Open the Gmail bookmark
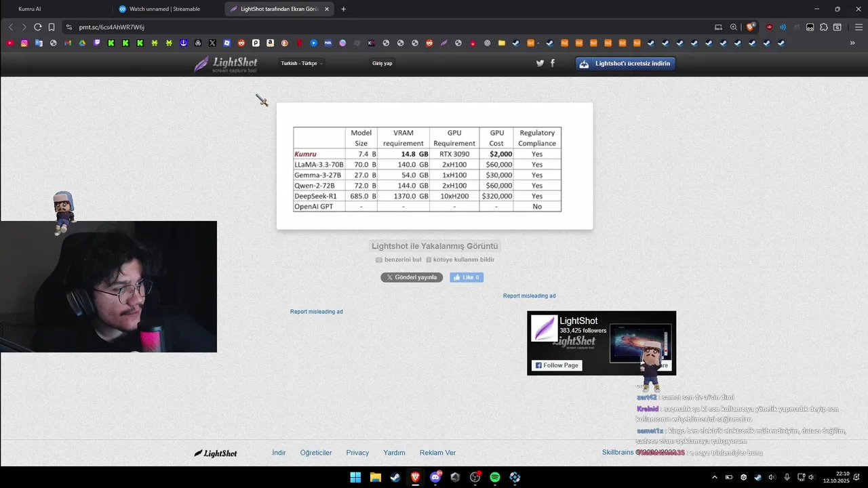The width and height of the screenshot is (868, 488). [x=68, y=43]
